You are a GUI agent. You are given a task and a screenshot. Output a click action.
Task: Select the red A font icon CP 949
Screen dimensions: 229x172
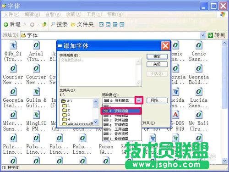click(175, 115)
